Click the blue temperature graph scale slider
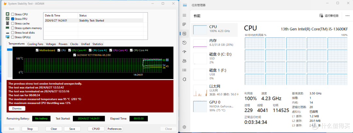 10,50
